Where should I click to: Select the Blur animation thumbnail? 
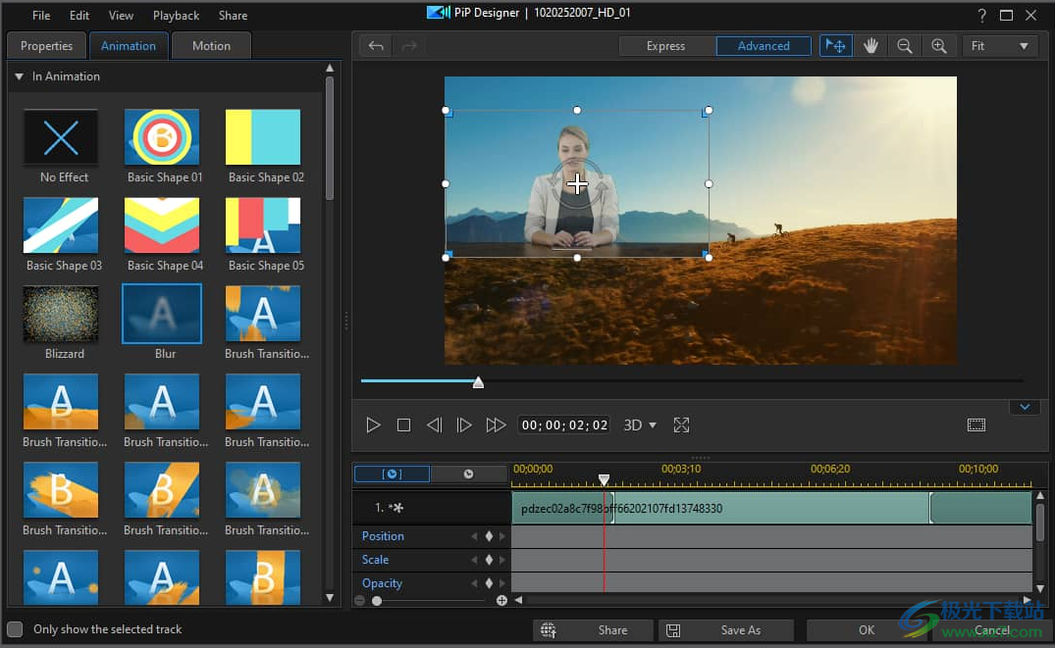click(x=162, y=314)
